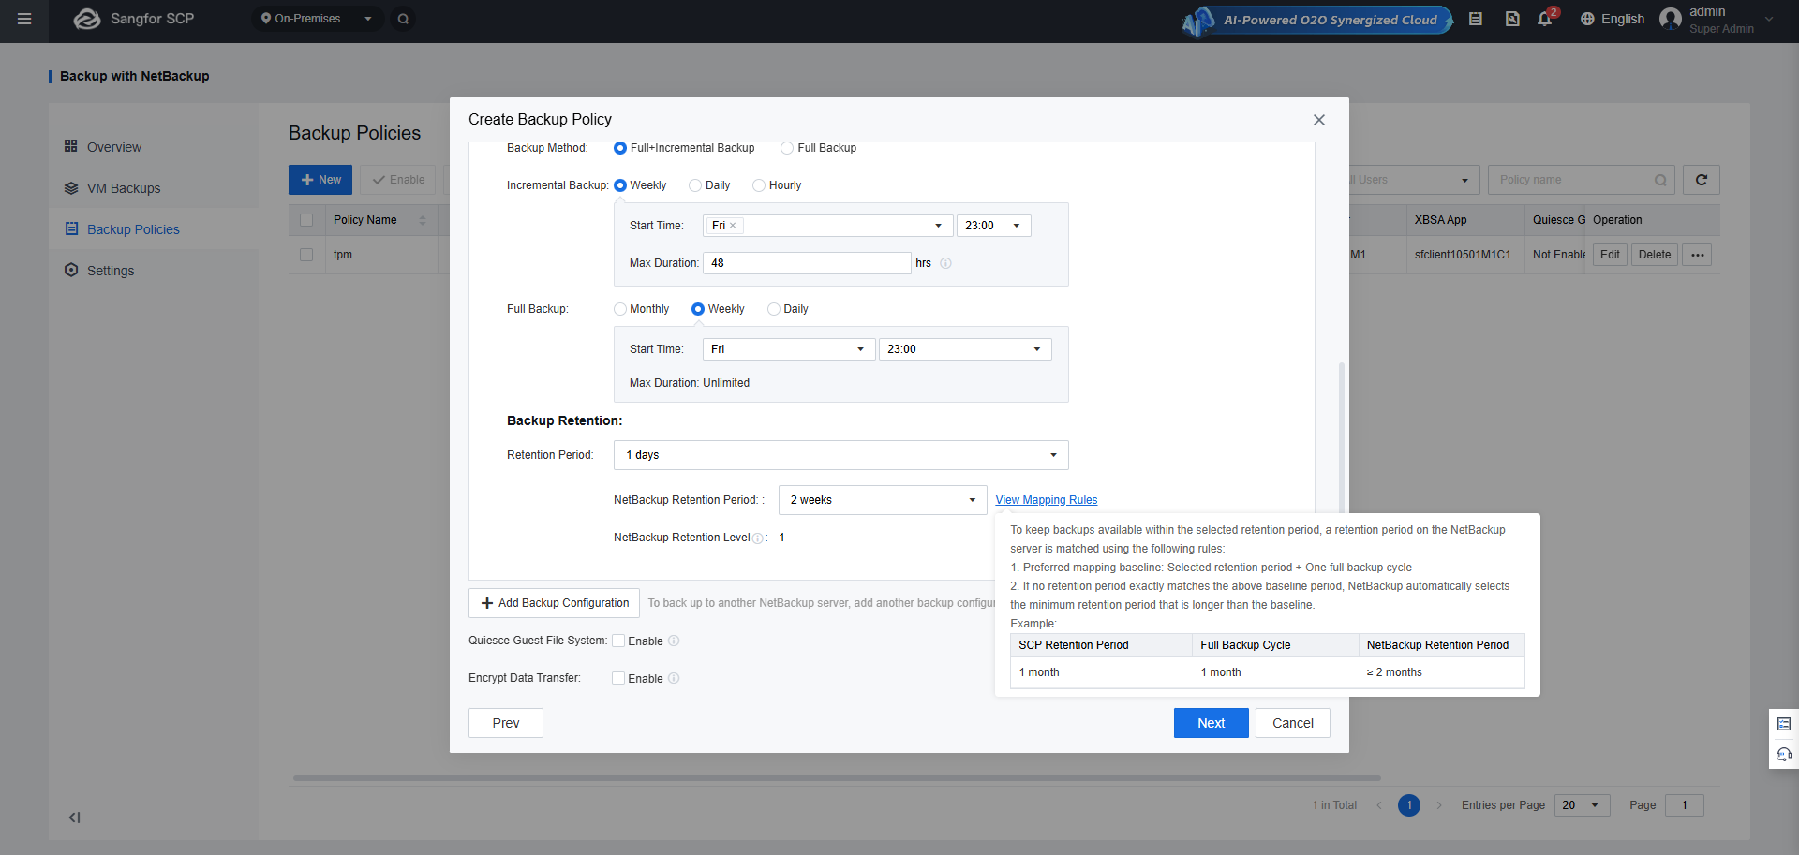
Task: Open the document search icon in header
Action: (1512, 19)
